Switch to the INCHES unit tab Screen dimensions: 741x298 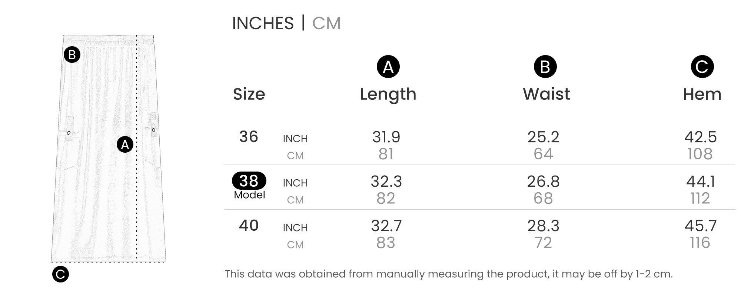263,23
